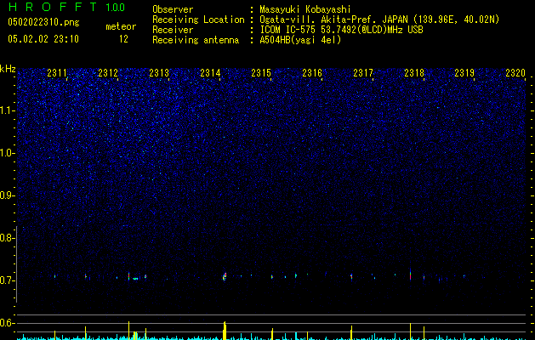The image size is (535, 340).
Task: Click the 2312 time marker
Action: (x=108, y=73)
